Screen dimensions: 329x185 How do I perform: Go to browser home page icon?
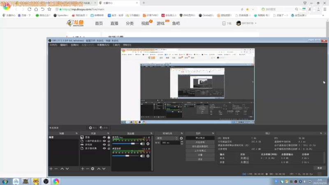tap(36, 9)
